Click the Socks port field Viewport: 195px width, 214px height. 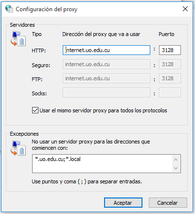pyautogui.click(x=170, y=92)
